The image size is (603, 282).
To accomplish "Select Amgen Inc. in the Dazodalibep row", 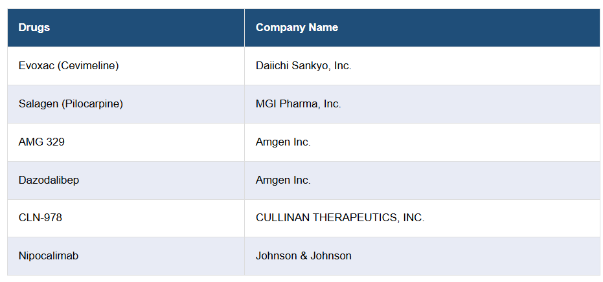I will pyautogui.click(x=283, y=180).
